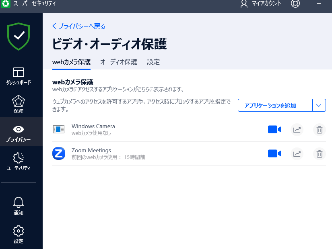Viewport: 332px width, 249px height.
Task: Click the アプリケーションを追加 button
Action: tap(275, 105)
